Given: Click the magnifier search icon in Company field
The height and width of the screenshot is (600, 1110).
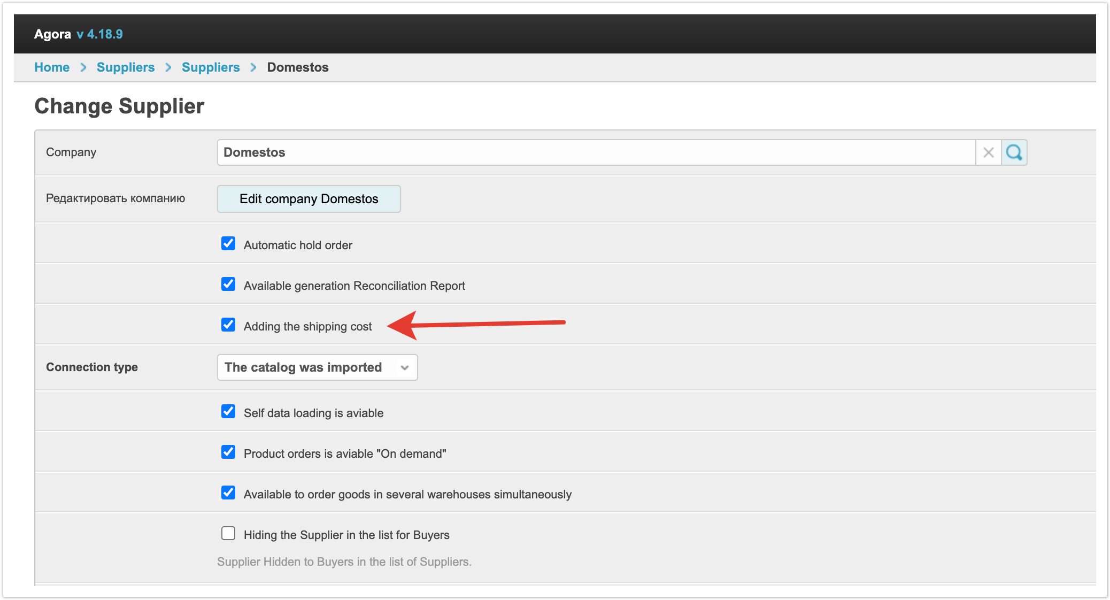Looking at the screenshot, I should click(1014, 152).
